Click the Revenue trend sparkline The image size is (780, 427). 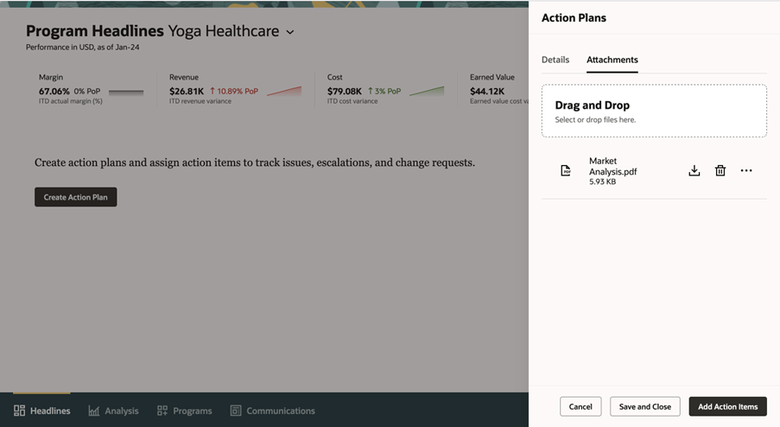(284, 91)
